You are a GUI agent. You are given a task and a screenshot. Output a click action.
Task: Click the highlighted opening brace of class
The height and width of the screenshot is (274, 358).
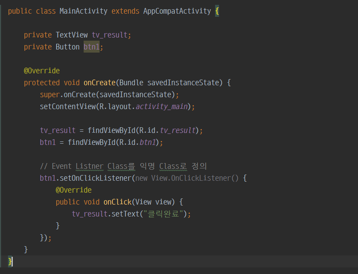click(x=217, y=11)
